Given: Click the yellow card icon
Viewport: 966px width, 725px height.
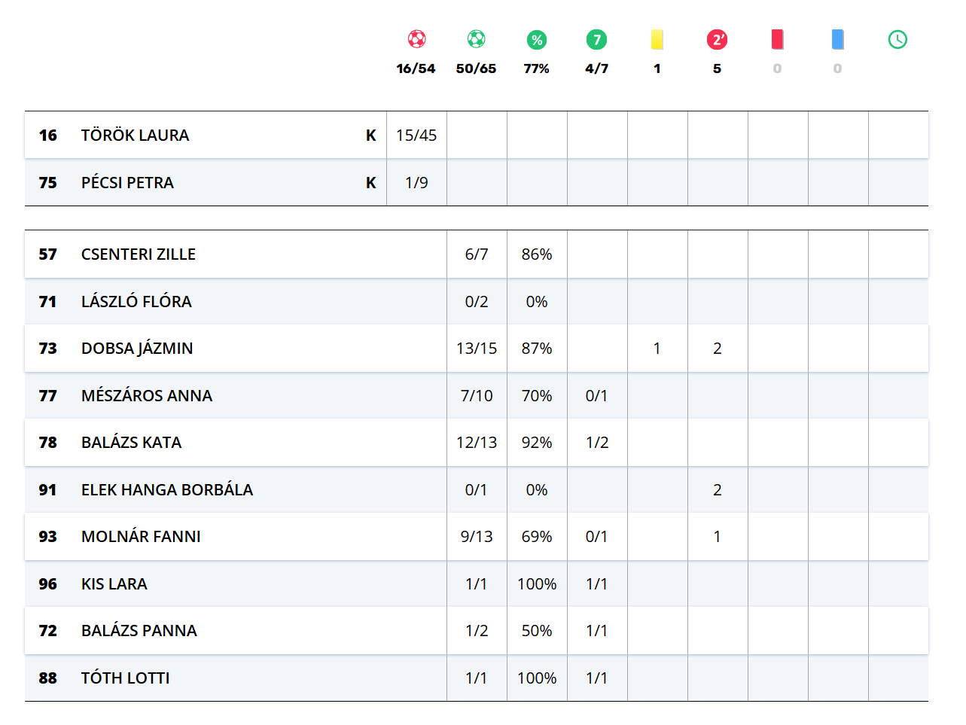Looking at the screenshot, I should (657, 39).
